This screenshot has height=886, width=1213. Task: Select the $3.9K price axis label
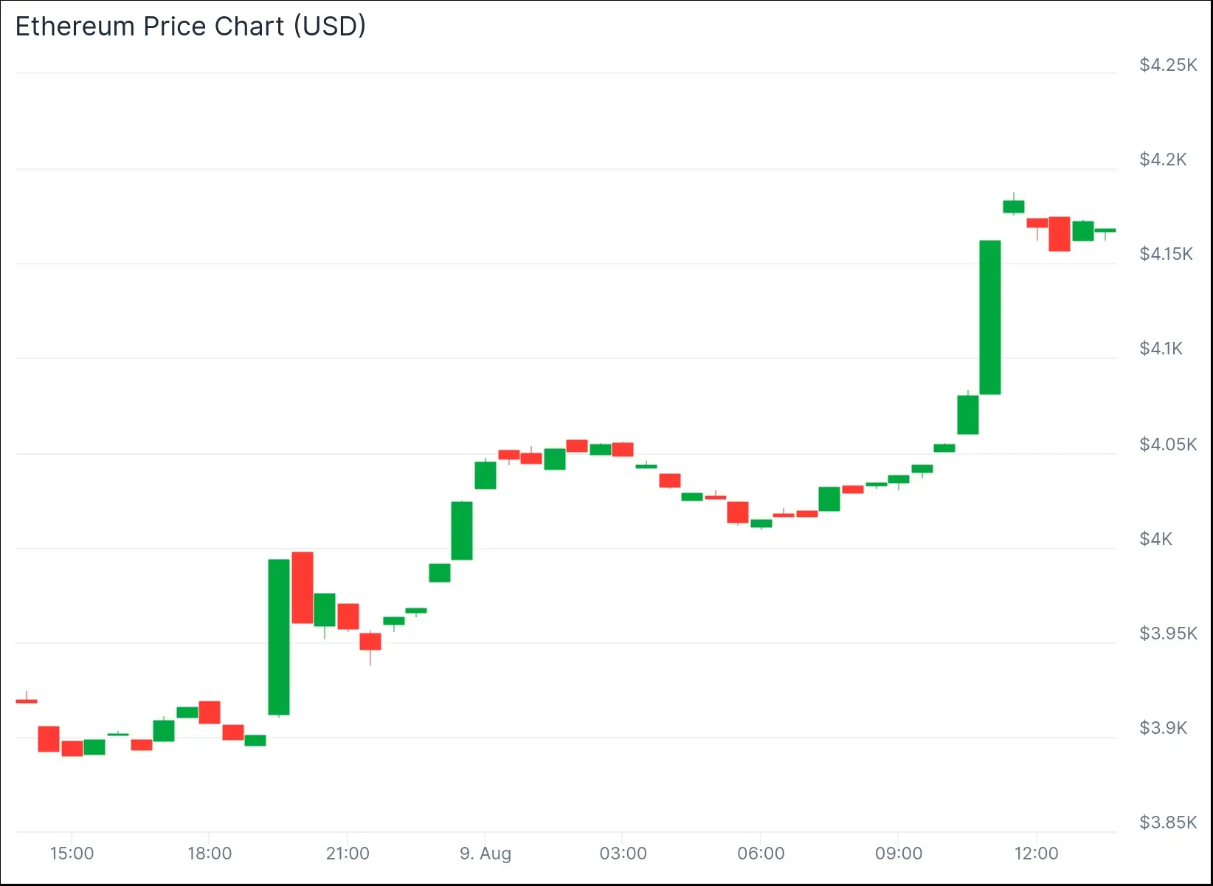pos(1163,728)
